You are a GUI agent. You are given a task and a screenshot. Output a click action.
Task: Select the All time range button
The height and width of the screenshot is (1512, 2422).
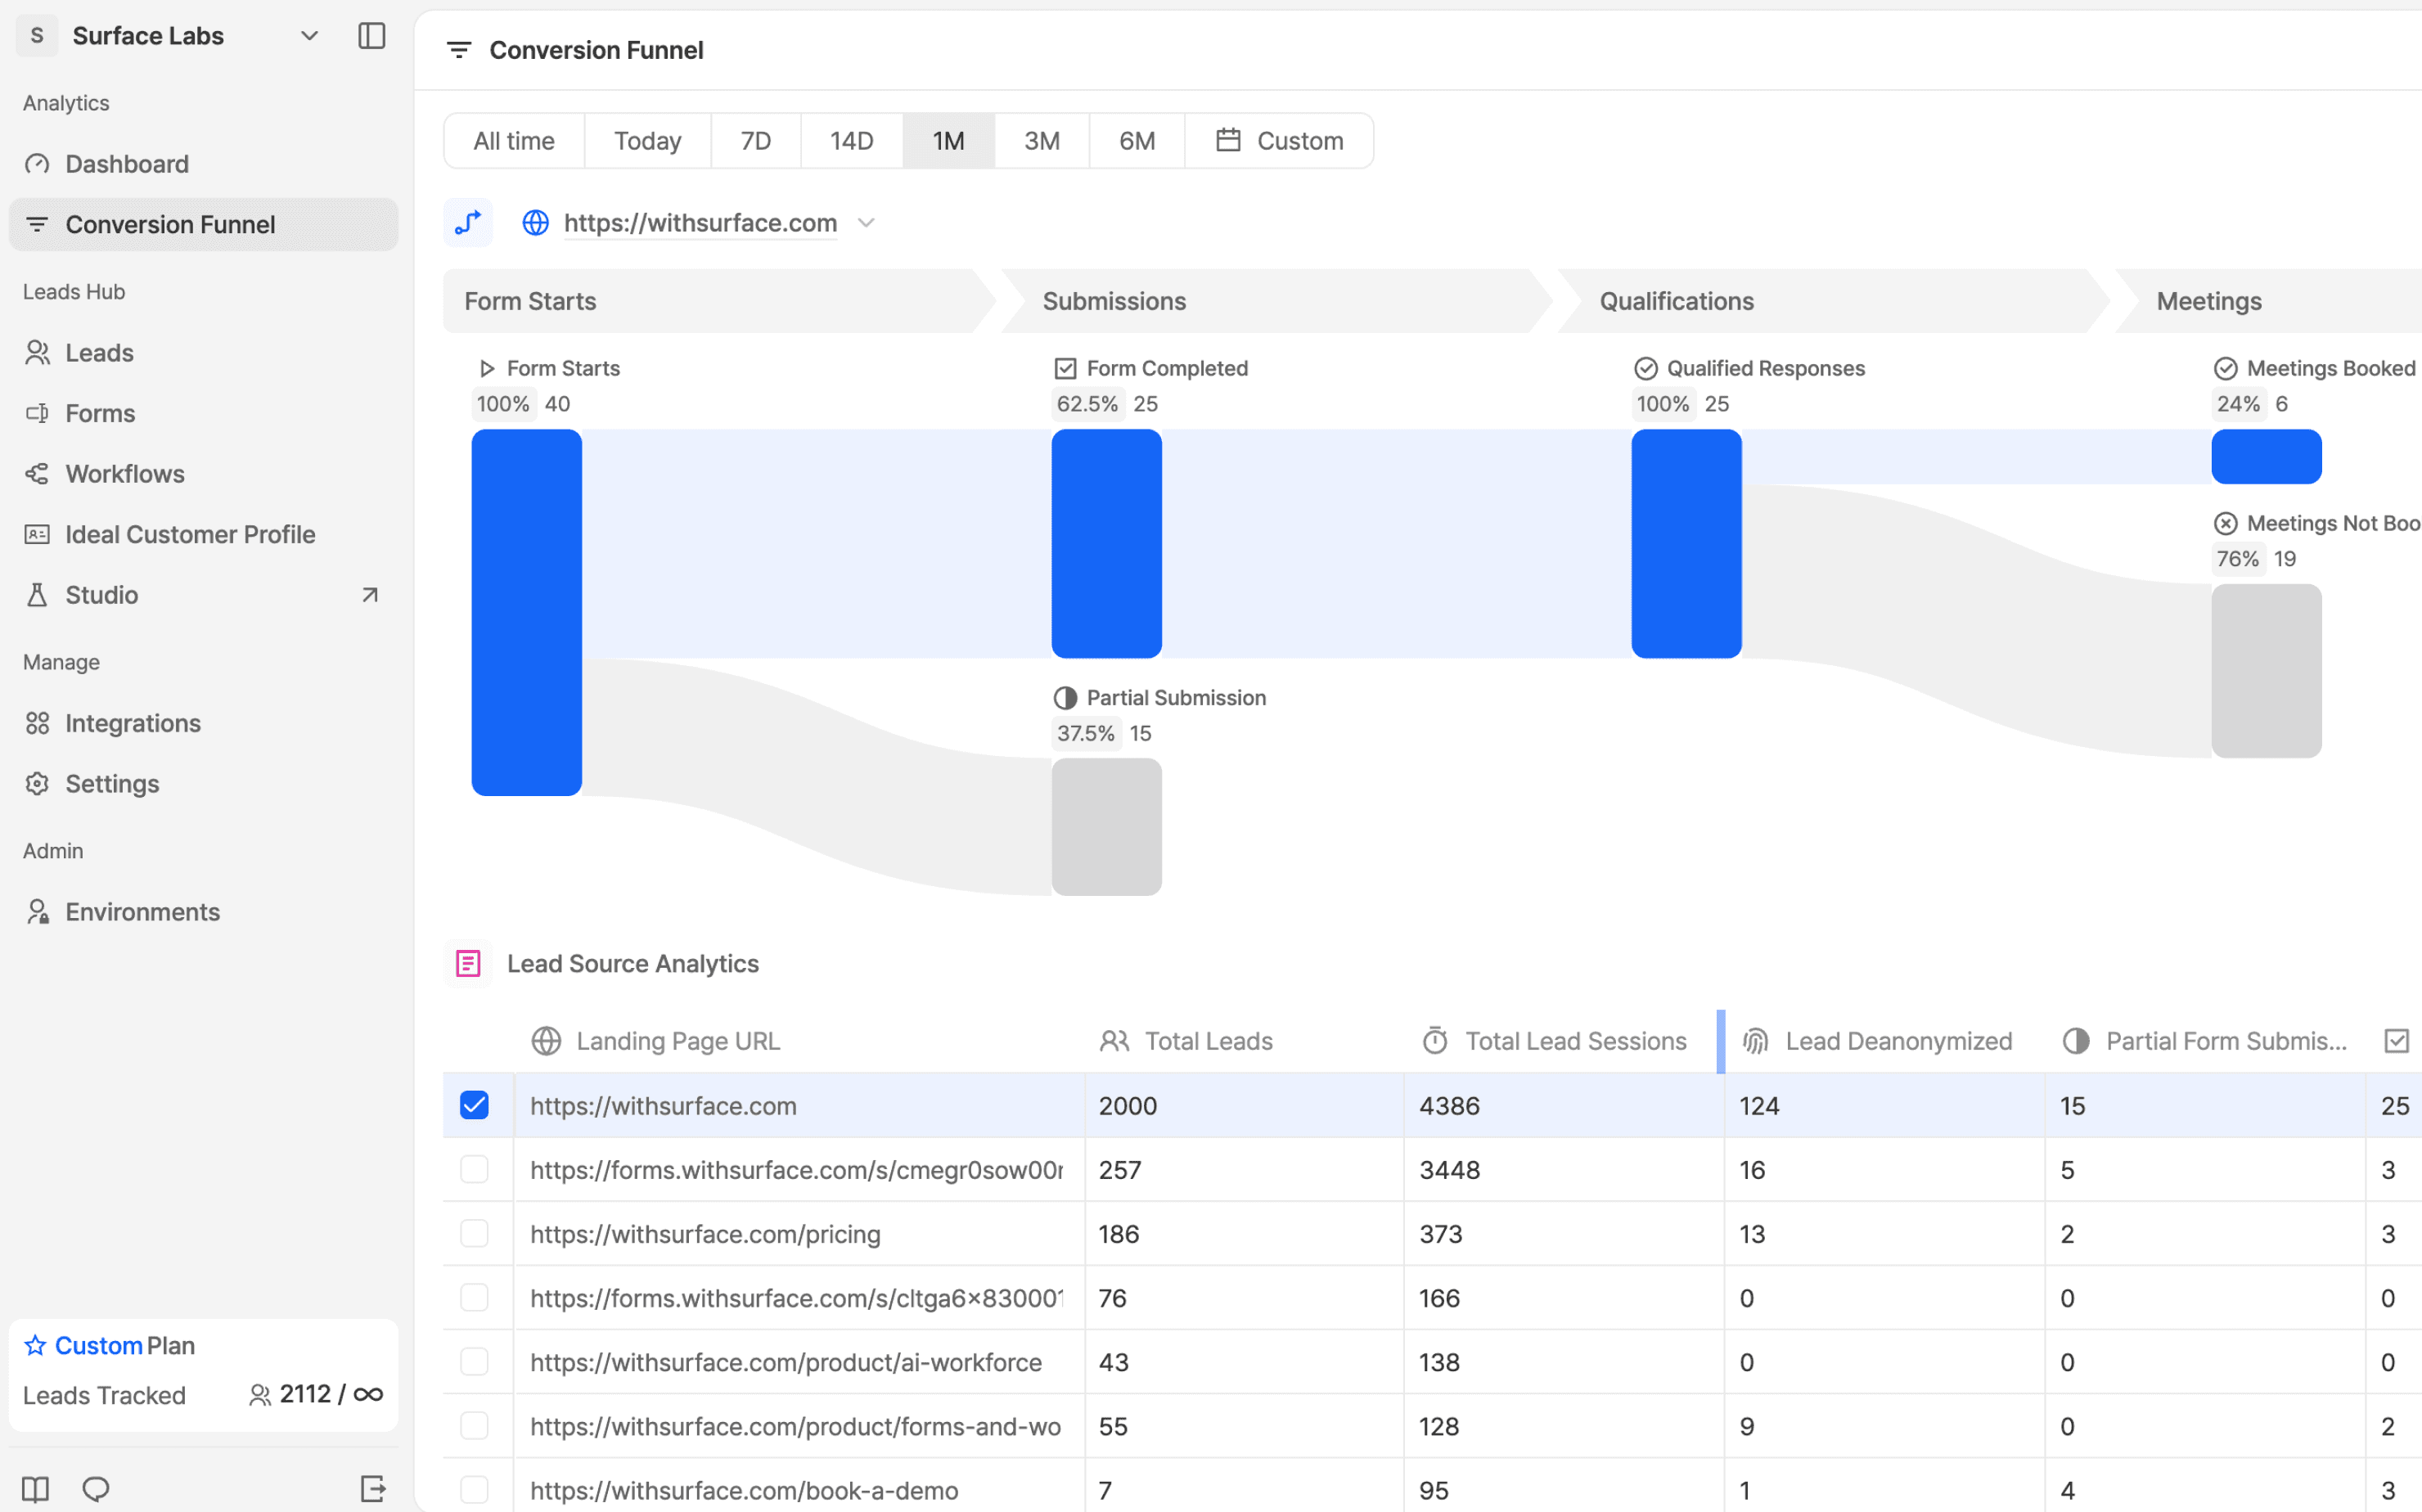point(514,141)
